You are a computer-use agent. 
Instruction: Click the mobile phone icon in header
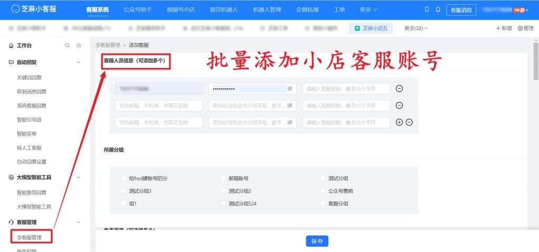[426, 9]
